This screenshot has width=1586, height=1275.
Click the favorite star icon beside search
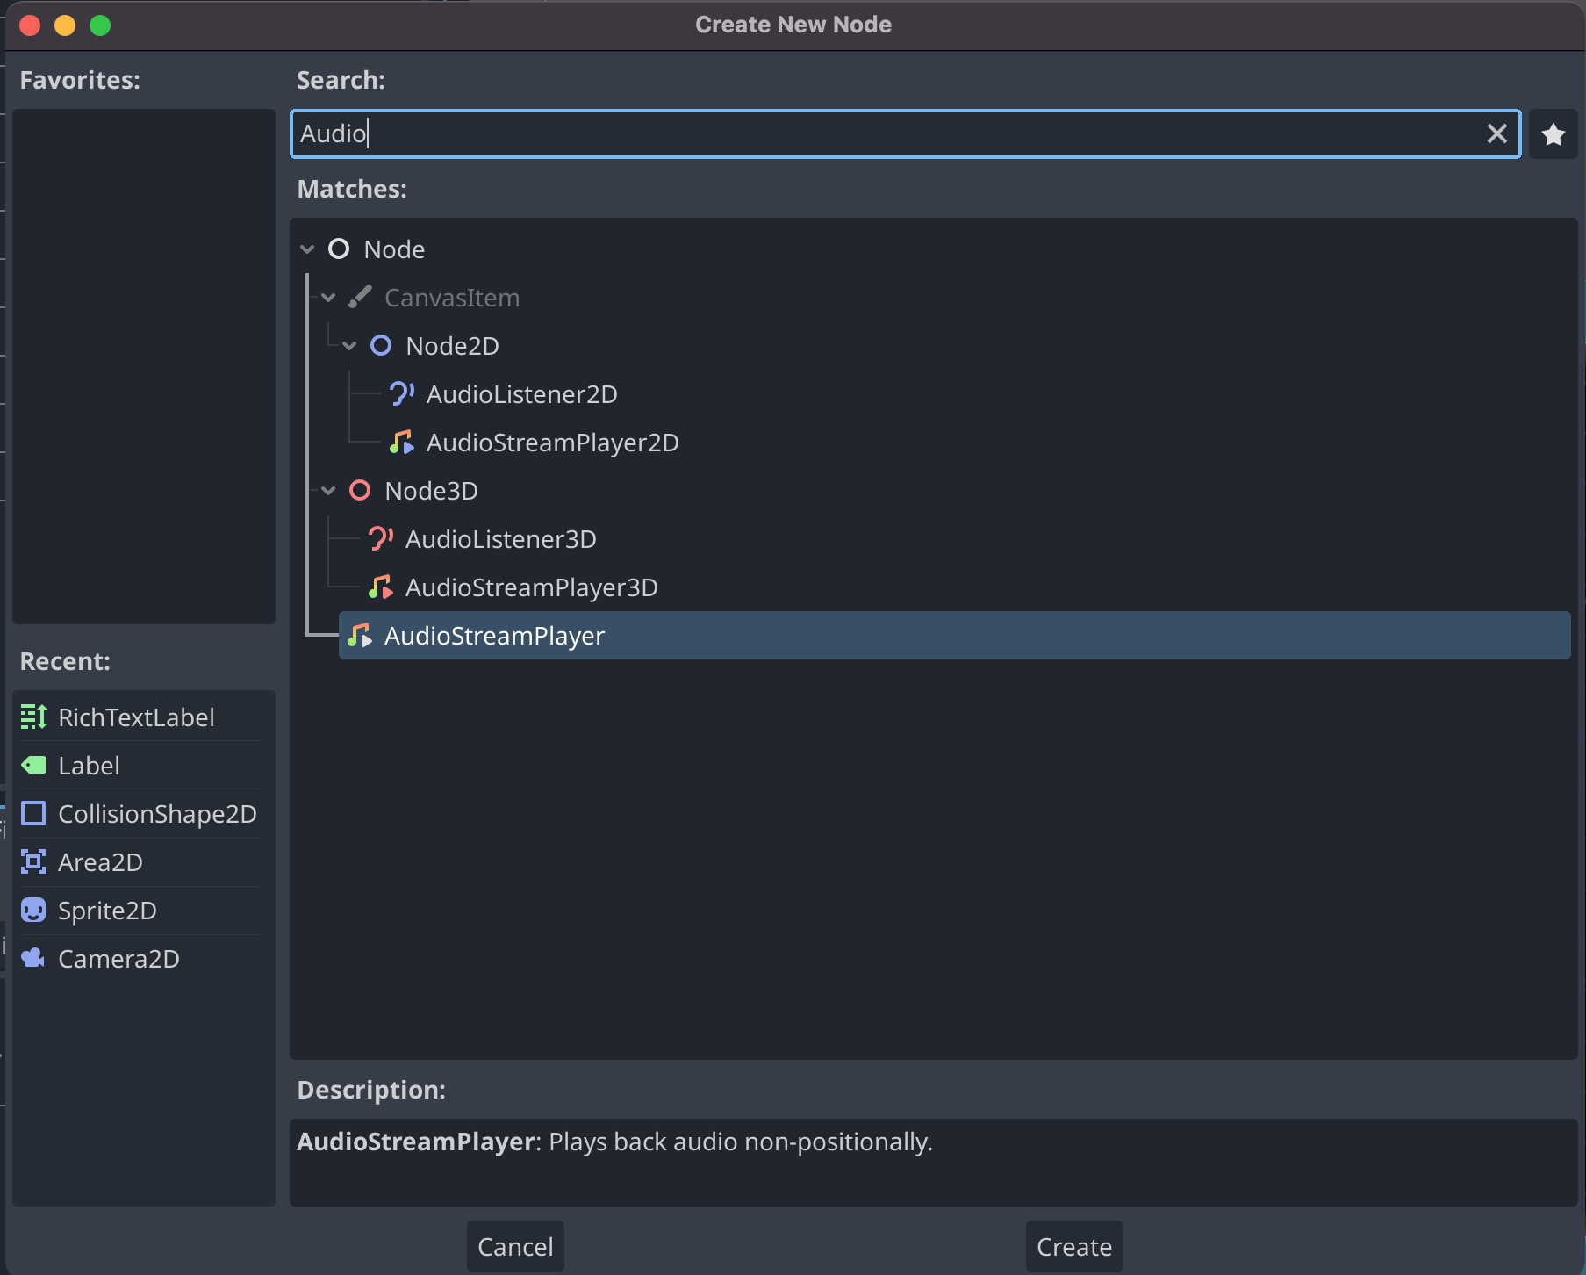[x=1553, y=134]
